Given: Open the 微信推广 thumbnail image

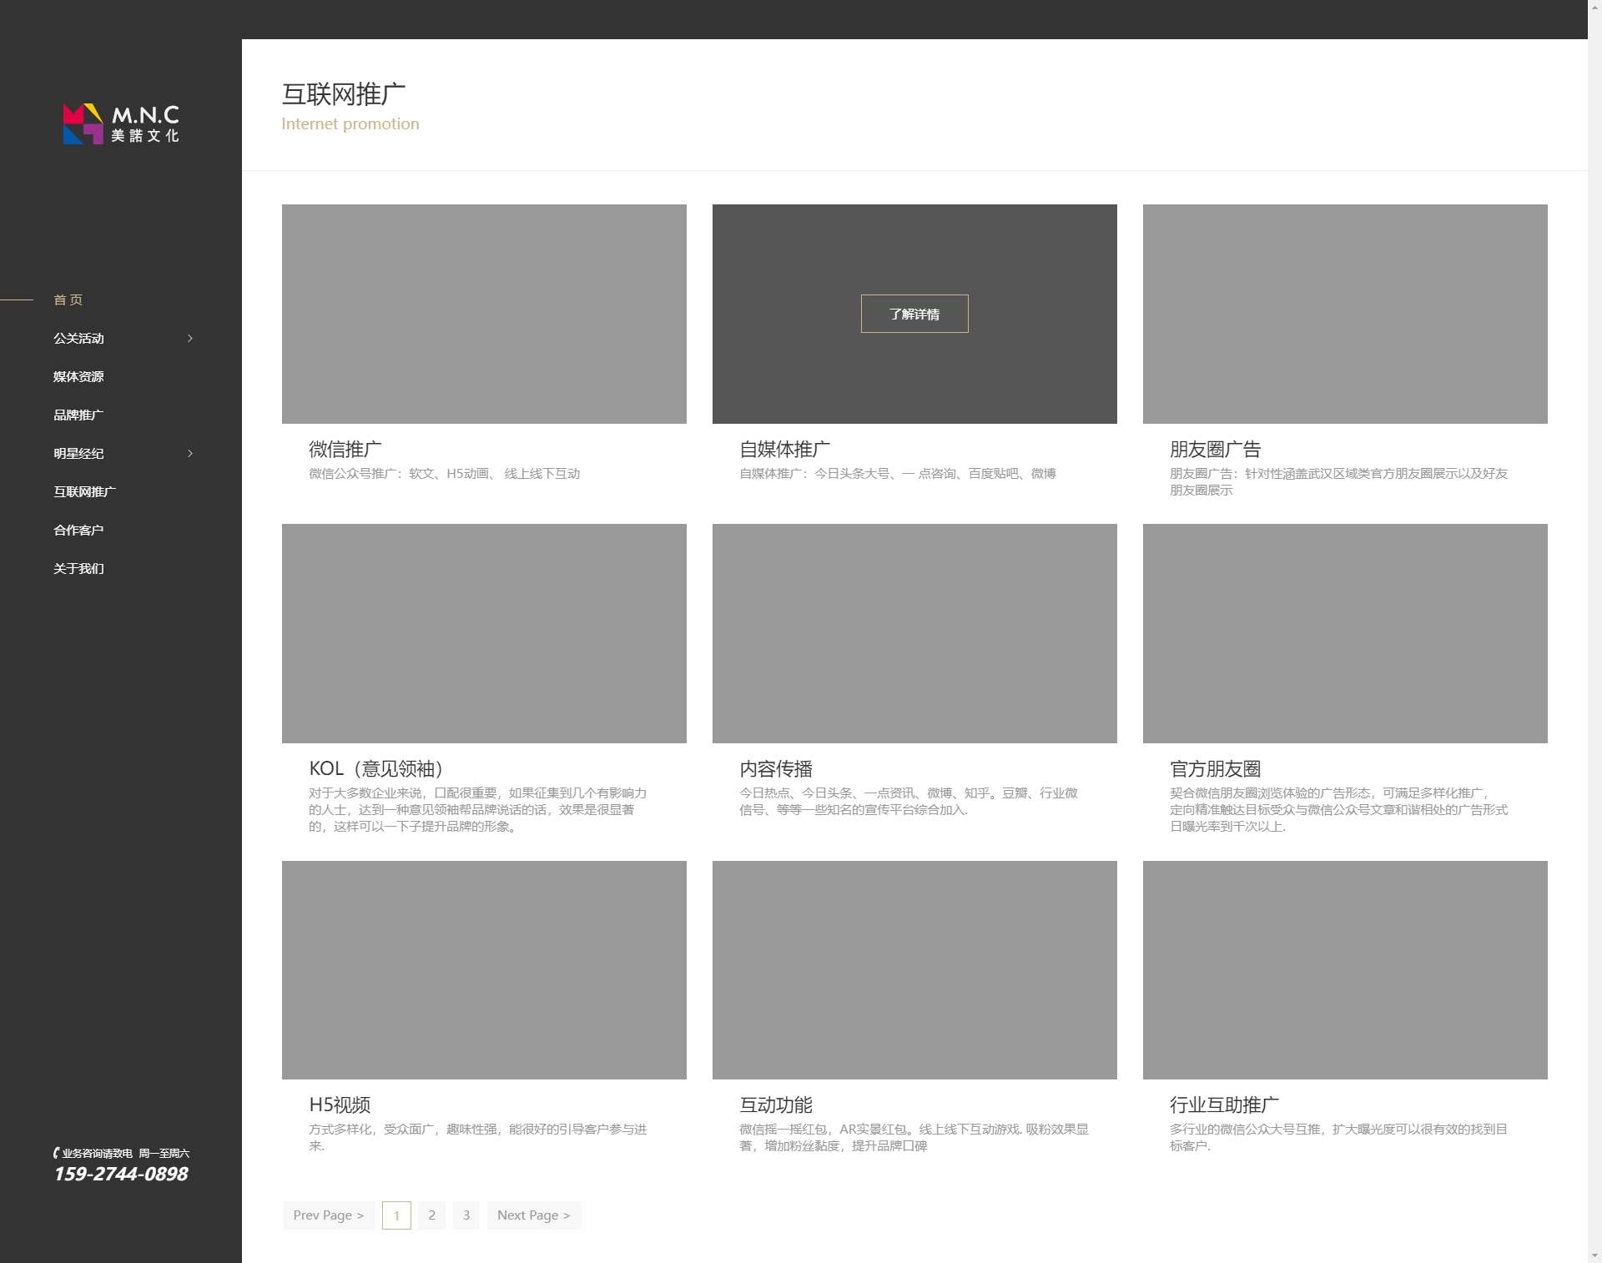Looking at the screenshot, I should pos(484,314).
